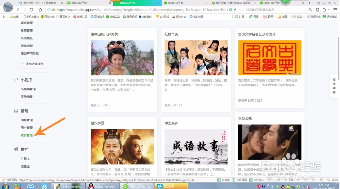Open the 收藏 star bookmark icon

click(11, 17)
